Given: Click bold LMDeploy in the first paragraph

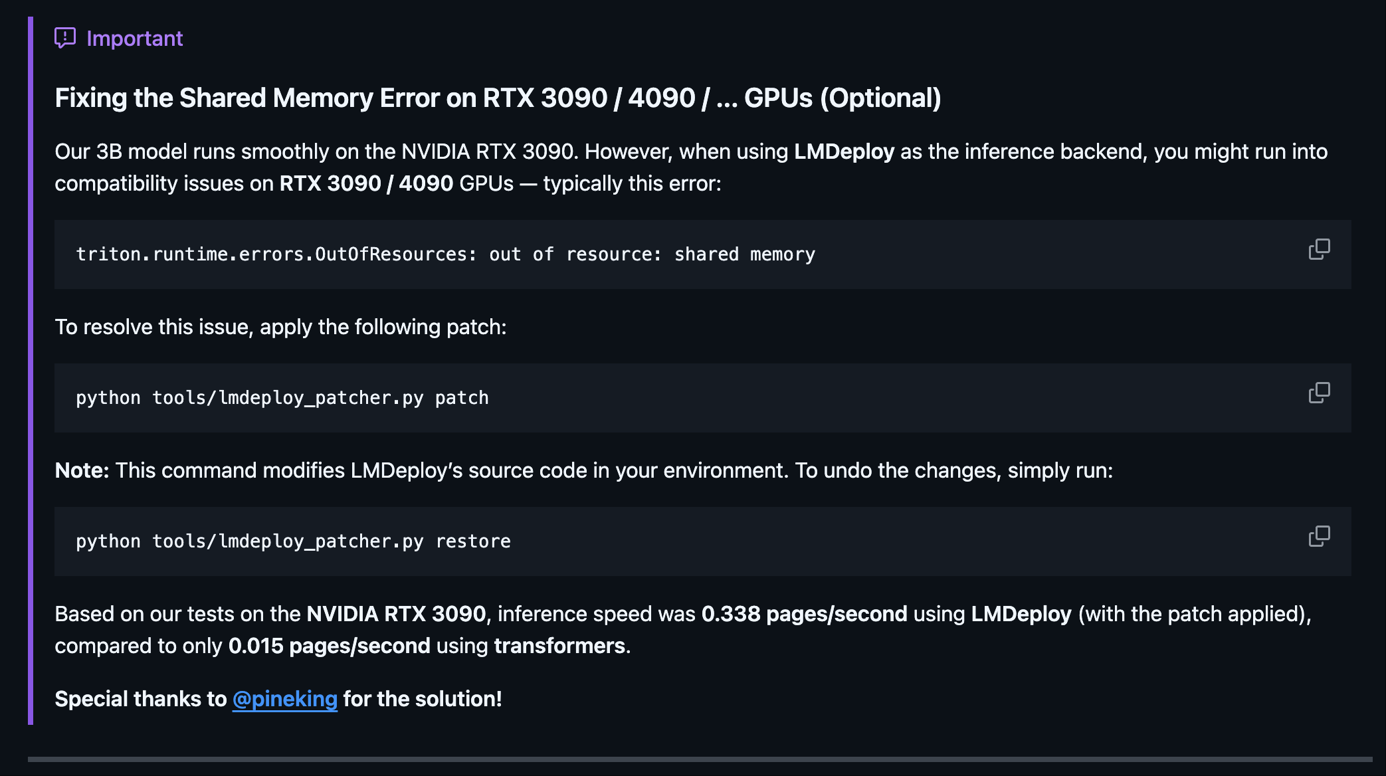Looking at the screenshot, I should [844, 151].
